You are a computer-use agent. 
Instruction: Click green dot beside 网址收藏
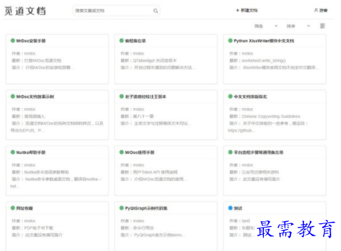(x=13, y=208)
